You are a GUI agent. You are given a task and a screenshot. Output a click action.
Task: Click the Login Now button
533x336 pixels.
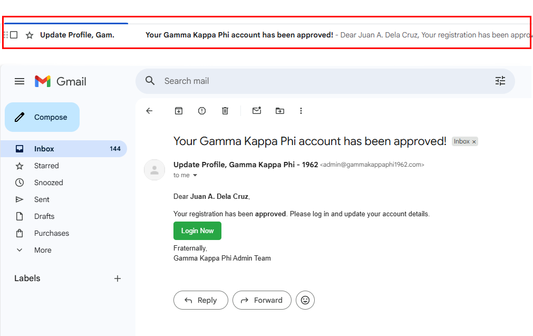coord(197,231)
